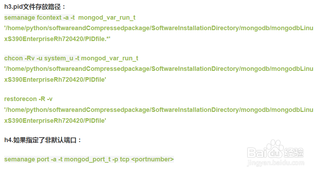Click the line ending with "PIDfile.*'"
322x174 pixels.
click(57, 39)
